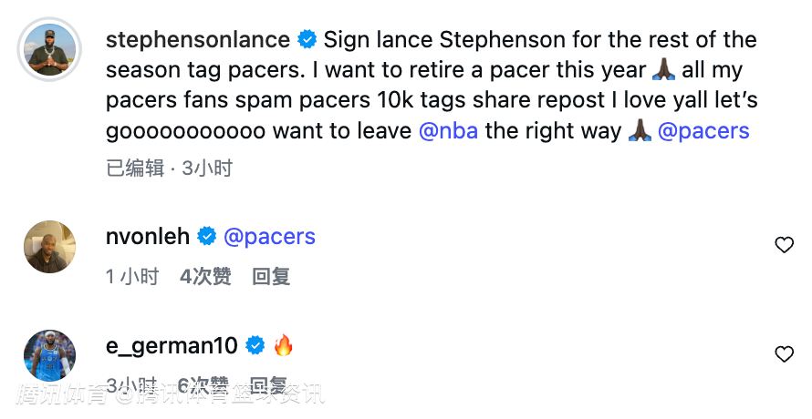
Task: Like nvonleh's comment with the heart icon
Action: (784, 244)
